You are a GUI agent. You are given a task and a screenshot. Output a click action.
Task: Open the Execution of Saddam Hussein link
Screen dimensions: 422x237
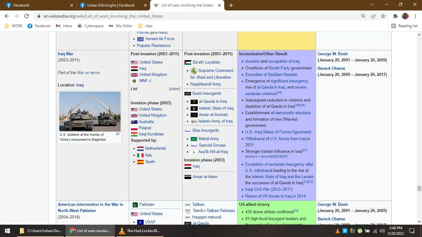[x=271, y=74]
